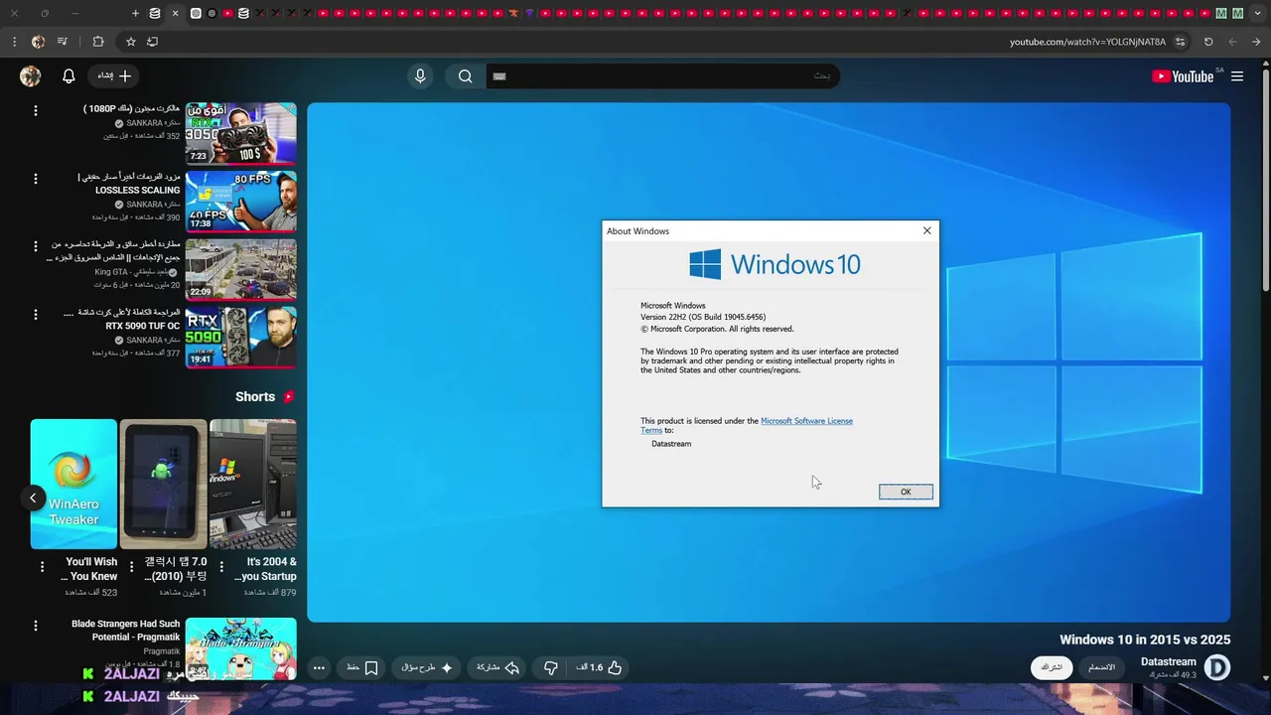The width and height of the screenshot is (1271, 715).
Task: Click the Share video button
Action: click(498, 668)
